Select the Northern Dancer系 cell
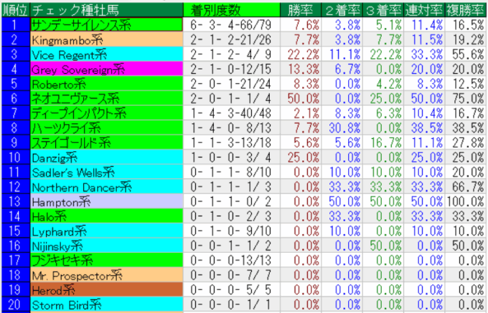This screenshot has height=313, width=488. point(106,187)
